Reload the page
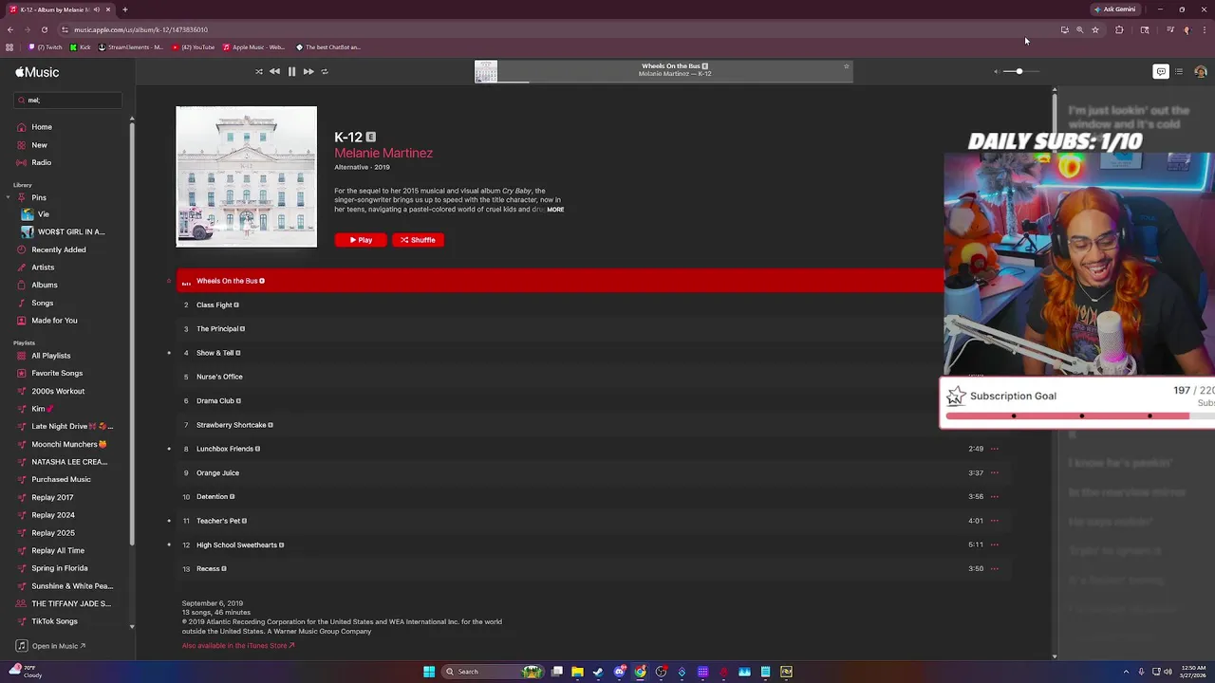Viewport: 1215px width, 683px height. 44,29
